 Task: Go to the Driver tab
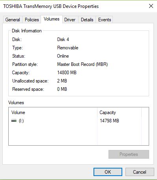coord(70,20)
